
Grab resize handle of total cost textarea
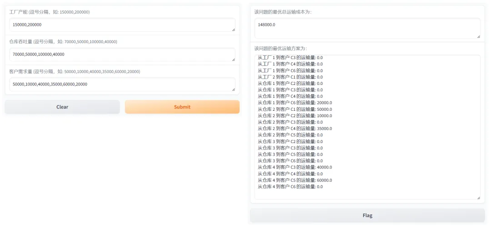[478, 37]
